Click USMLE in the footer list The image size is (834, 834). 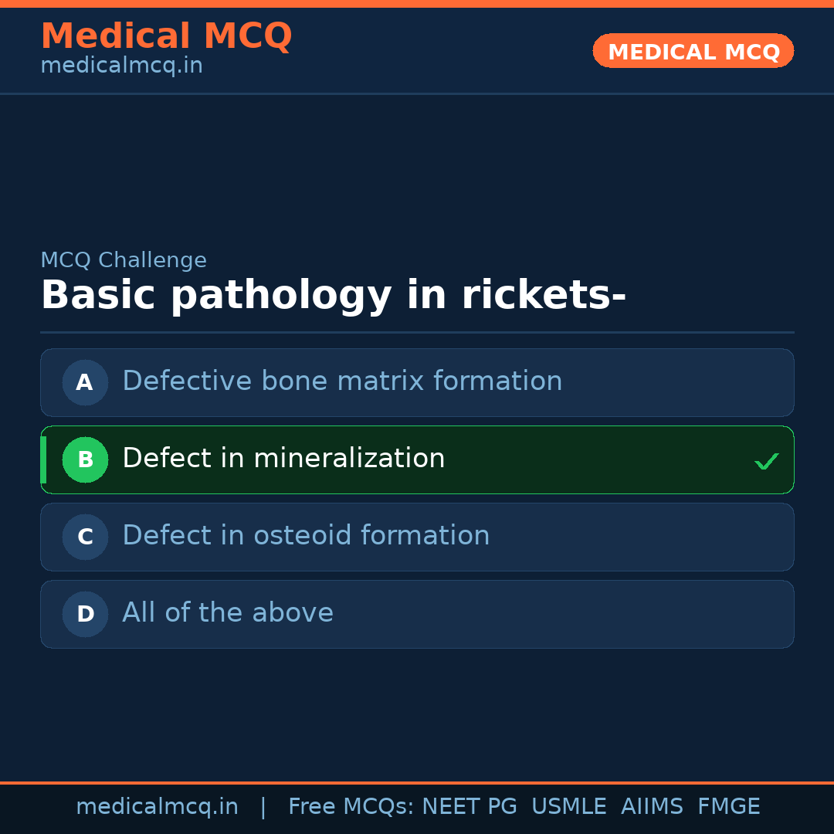(x=569, y=806)
